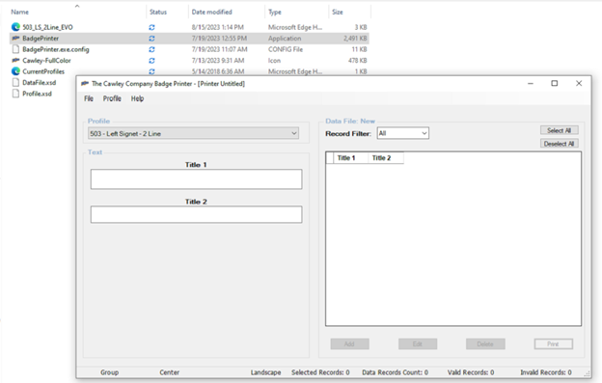The image size is (602, 383).
Task: Click the row selector corner cell of records grid
Action: tap(330, 158)
